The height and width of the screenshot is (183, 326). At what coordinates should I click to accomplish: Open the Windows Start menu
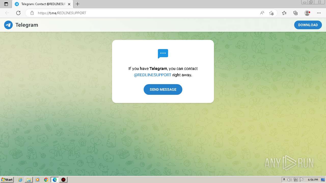point(7,180)
